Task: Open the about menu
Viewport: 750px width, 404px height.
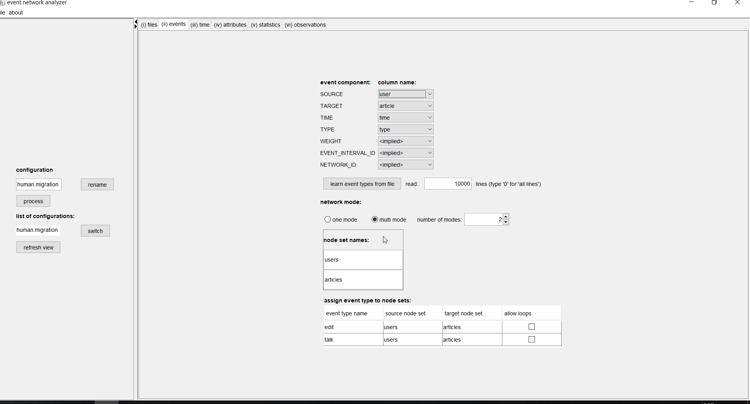Action: coord(16,13)
